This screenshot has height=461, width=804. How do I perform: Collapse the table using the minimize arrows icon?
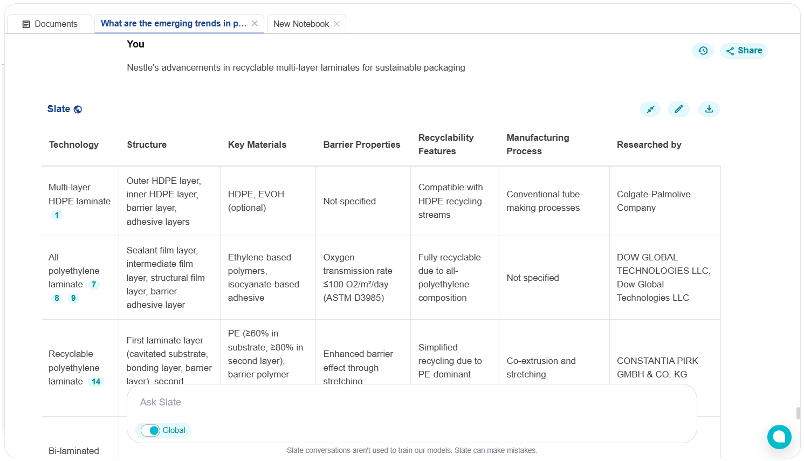click(650, 109)
